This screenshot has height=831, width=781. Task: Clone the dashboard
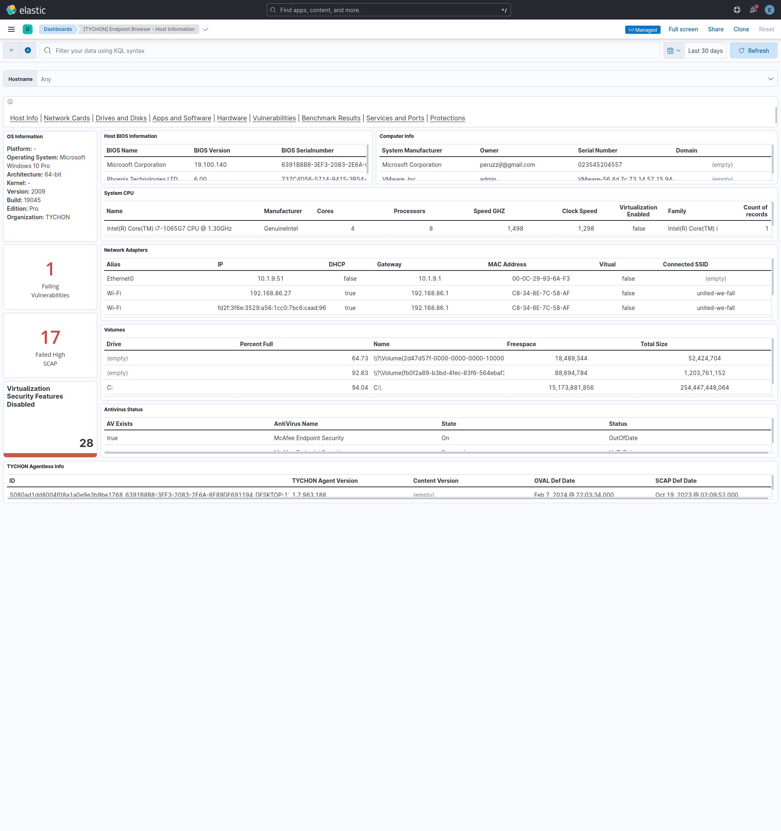[741, 29]
